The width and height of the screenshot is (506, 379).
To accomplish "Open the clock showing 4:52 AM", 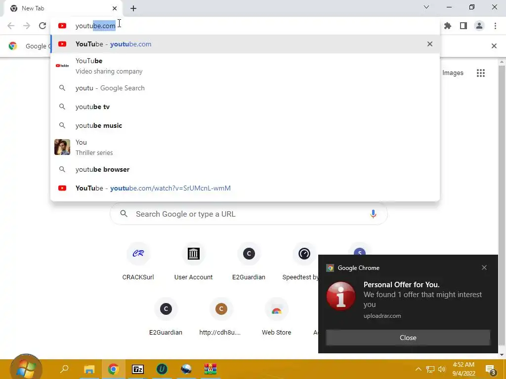I will [464, 369].
